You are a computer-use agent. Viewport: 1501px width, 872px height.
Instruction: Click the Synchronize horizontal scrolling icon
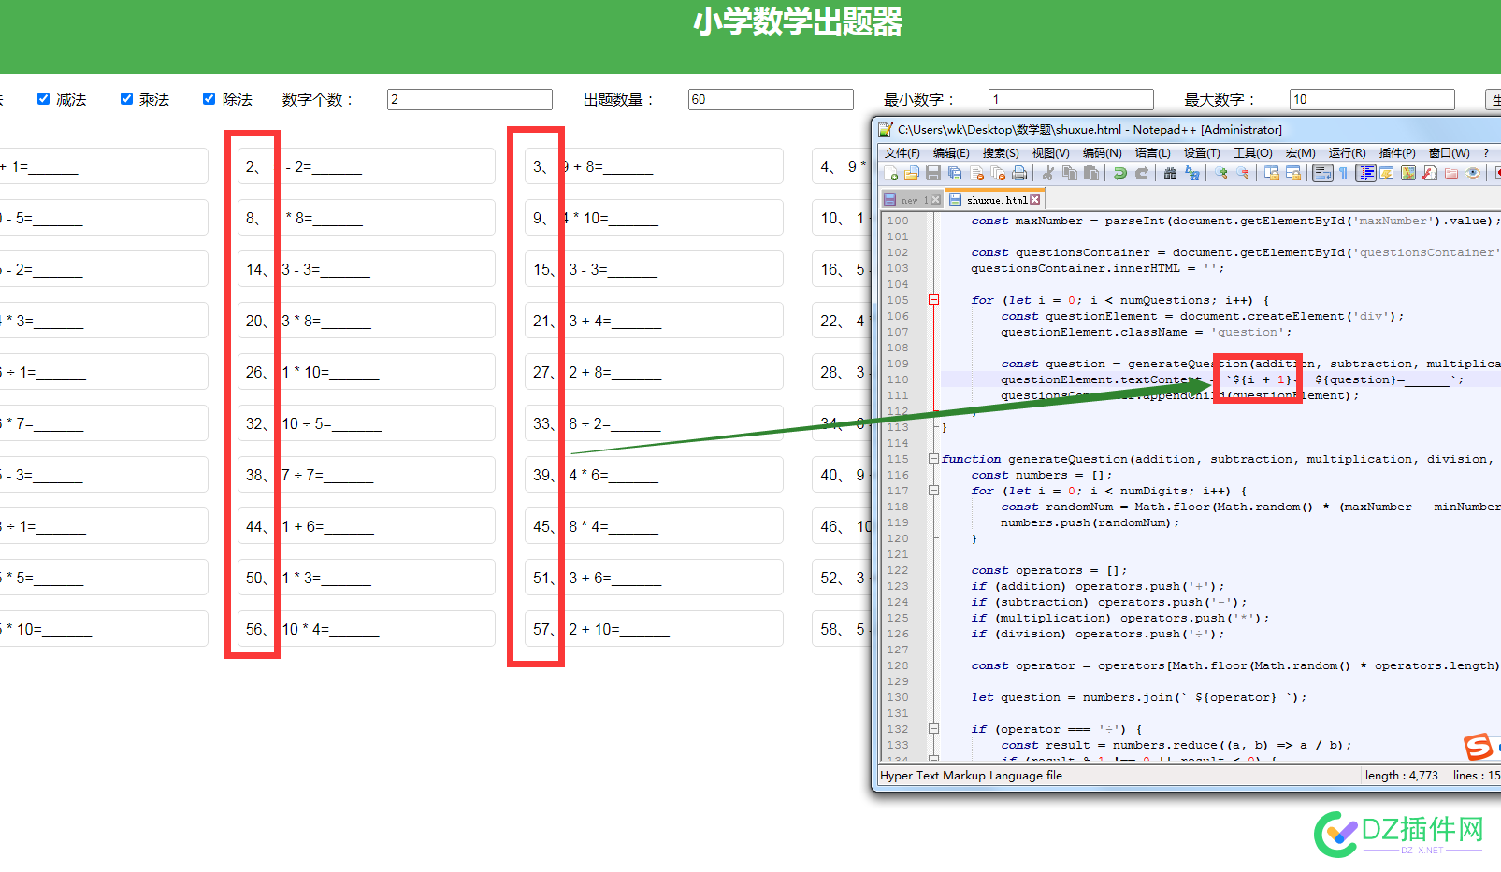1292,173
